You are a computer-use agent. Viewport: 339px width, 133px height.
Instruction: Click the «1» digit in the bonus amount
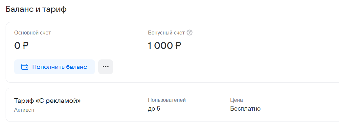(150, 46)
